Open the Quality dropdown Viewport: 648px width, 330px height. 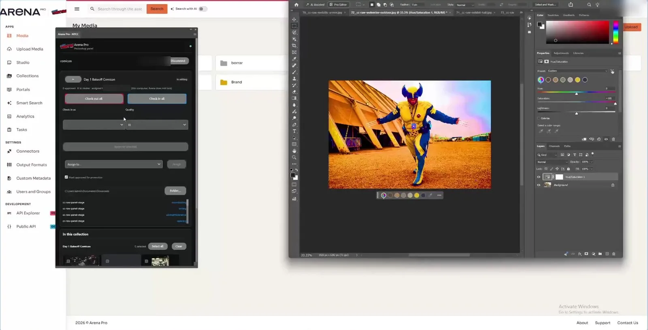pos(157,125)
